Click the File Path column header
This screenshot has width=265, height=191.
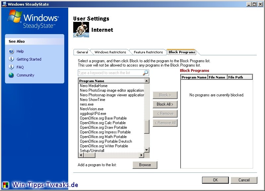(x=240, y=77)
